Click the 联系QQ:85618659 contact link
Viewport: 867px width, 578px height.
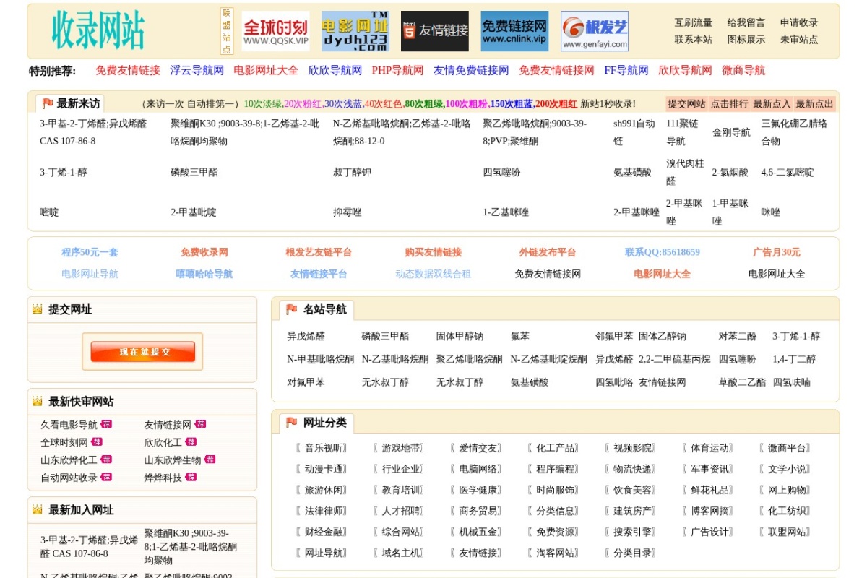click(662, 252)
